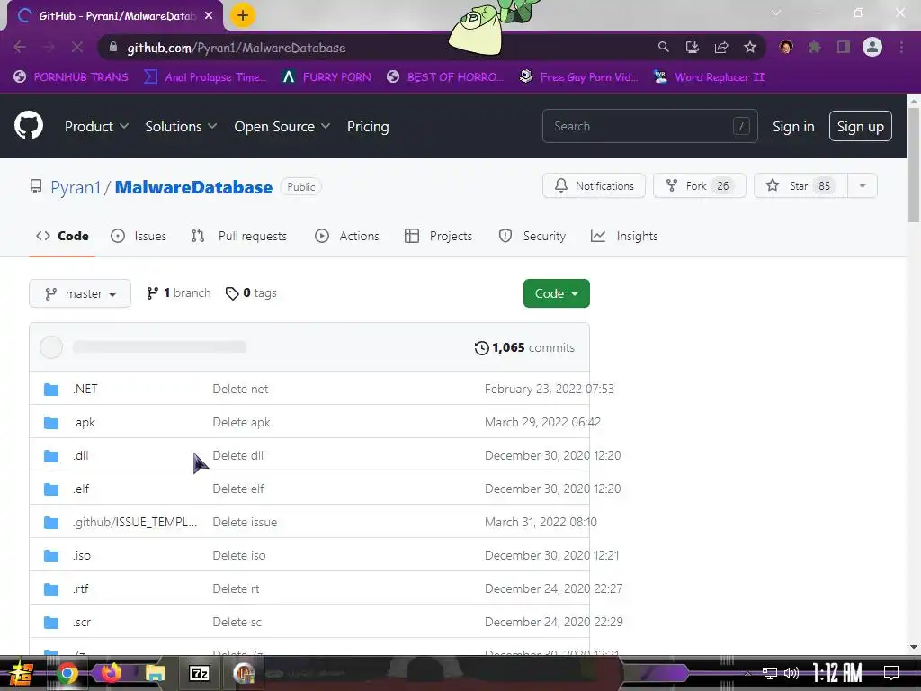This screenshot has width=921, height=691.
Task: Open the BEST OF HORRO... bookmark
Action: [x=445, y=77]
